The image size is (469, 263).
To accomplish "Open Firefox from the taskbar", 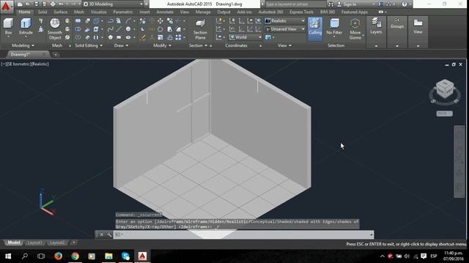I will 58,256.
